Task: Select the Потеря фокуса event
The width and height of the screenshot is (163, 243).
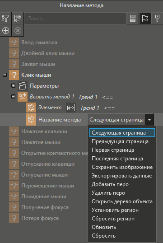Action: click(40, 218)
